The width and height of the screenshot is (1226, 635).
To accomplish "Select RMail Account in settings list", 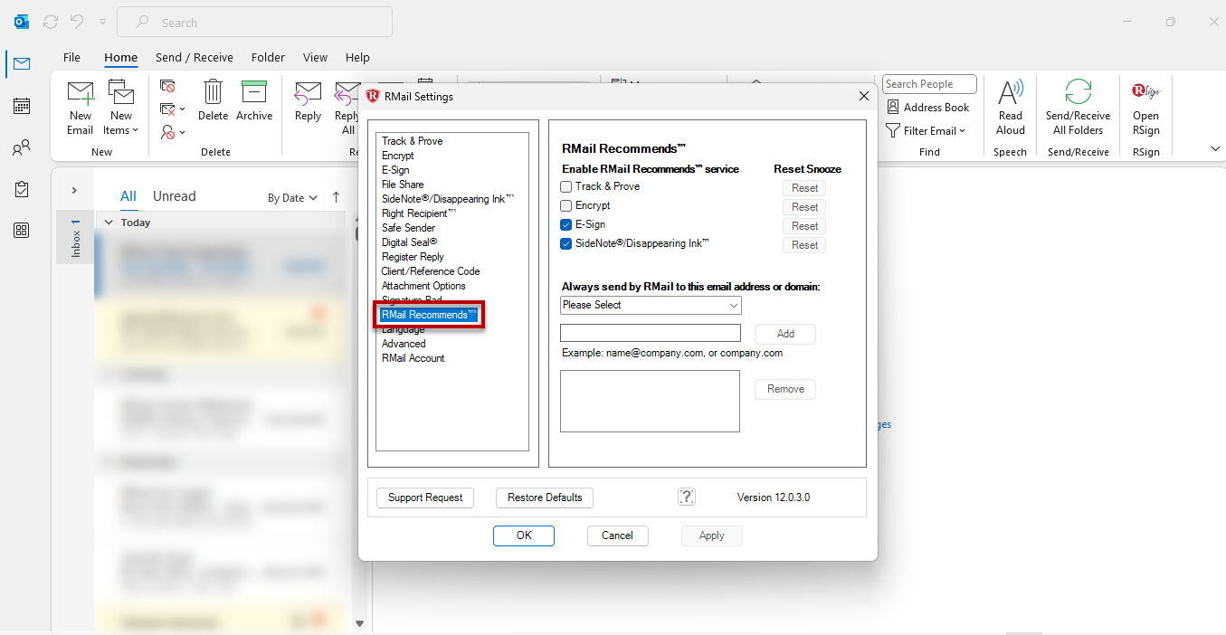I will tap(413, 358).
